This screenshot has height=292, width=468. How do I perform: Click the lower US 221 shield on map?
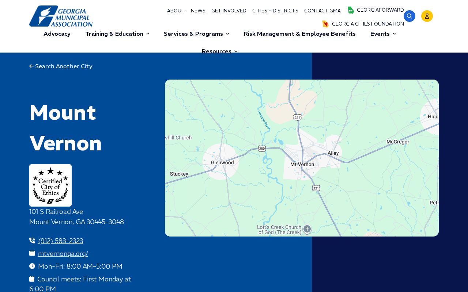(x=316, y=188)
